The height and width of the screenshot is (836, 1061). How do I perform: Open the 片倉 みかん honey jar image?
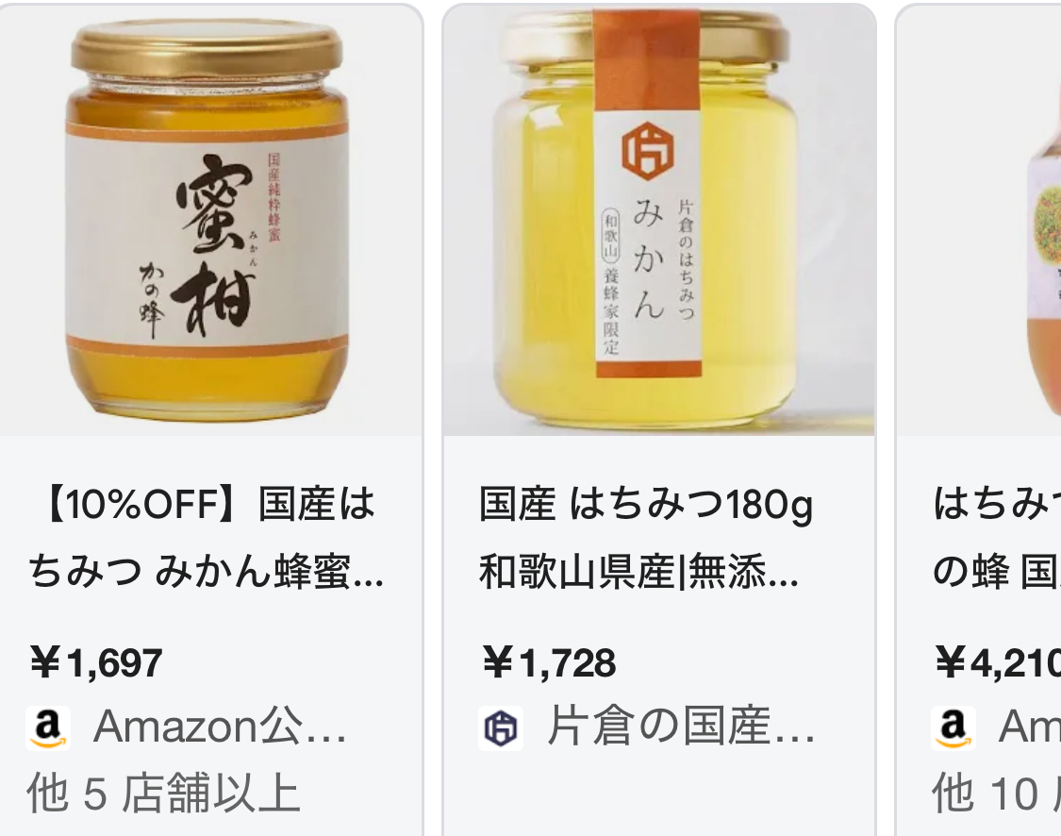point(658,220)
